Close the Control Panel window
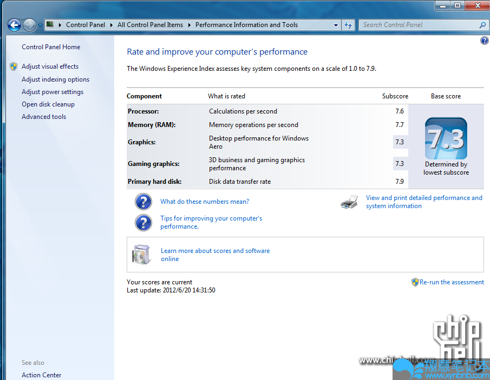Screen dimensions: 490x380 coord(478,5)
